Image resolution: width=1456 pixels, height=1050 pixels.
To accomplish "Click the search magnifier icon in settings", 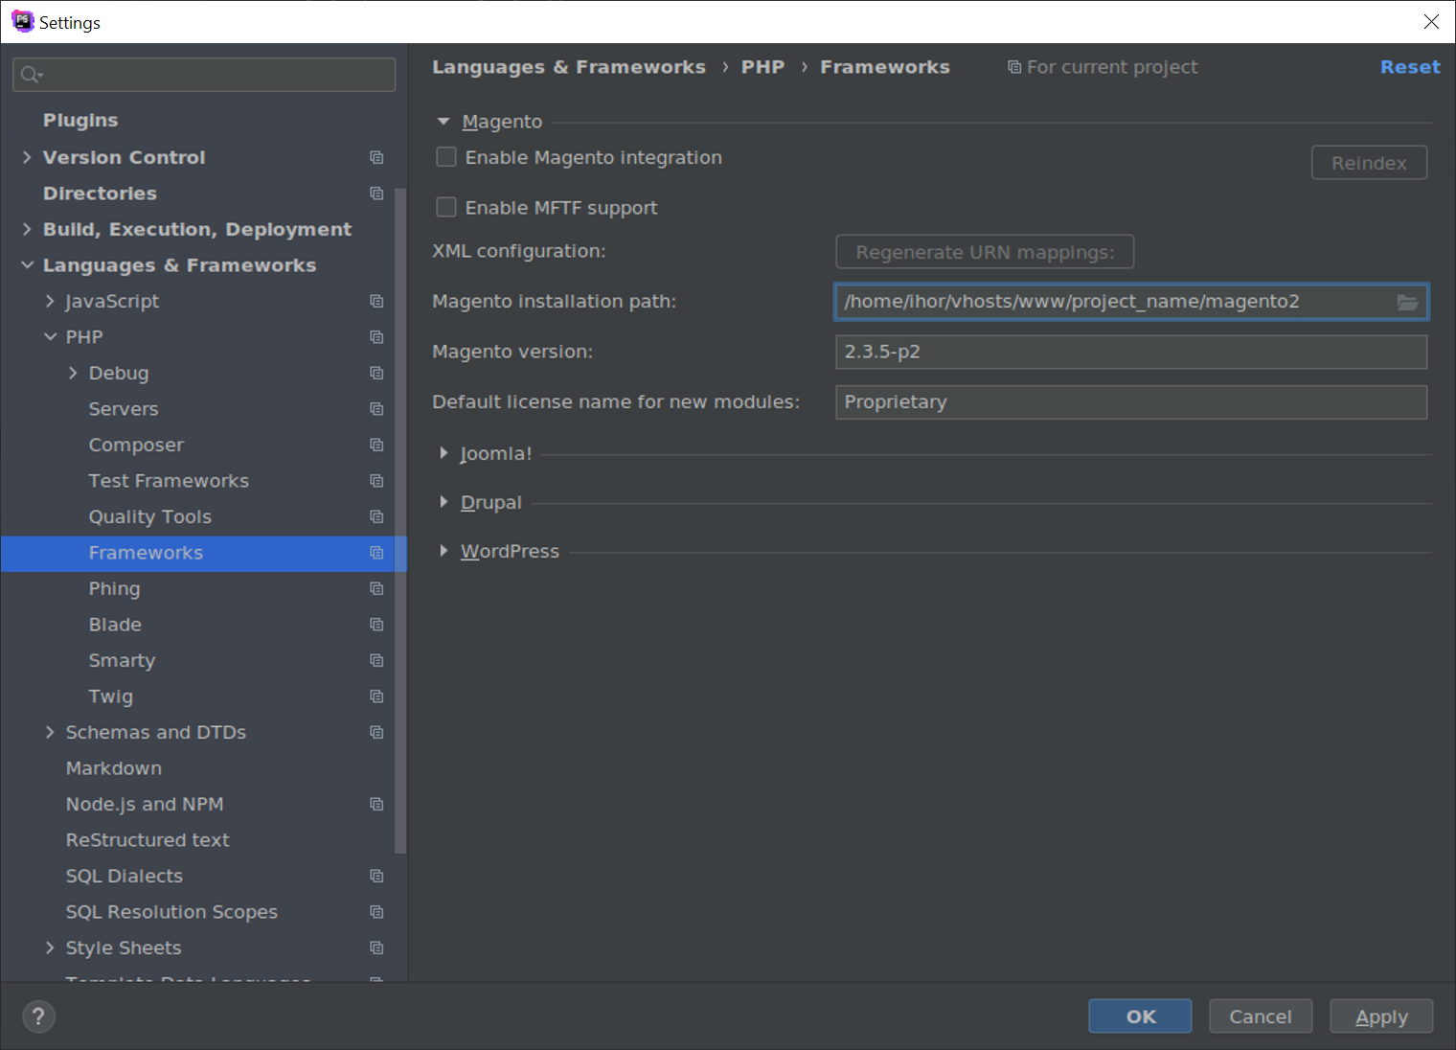I will 31,75.
